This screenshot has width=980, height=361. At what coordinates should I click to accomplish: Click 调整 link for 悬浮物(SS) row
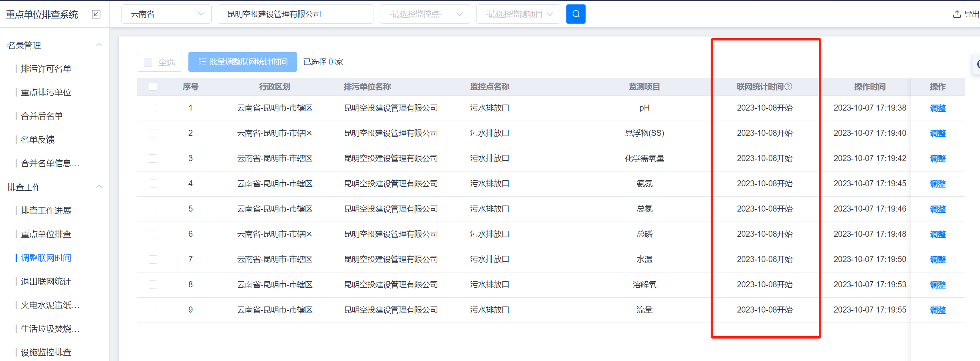(x=938, y=133)
